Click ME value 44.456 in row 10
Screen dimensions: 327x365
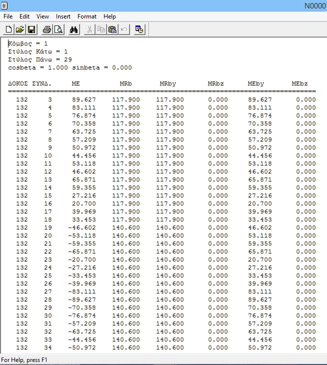coord(84,155)
